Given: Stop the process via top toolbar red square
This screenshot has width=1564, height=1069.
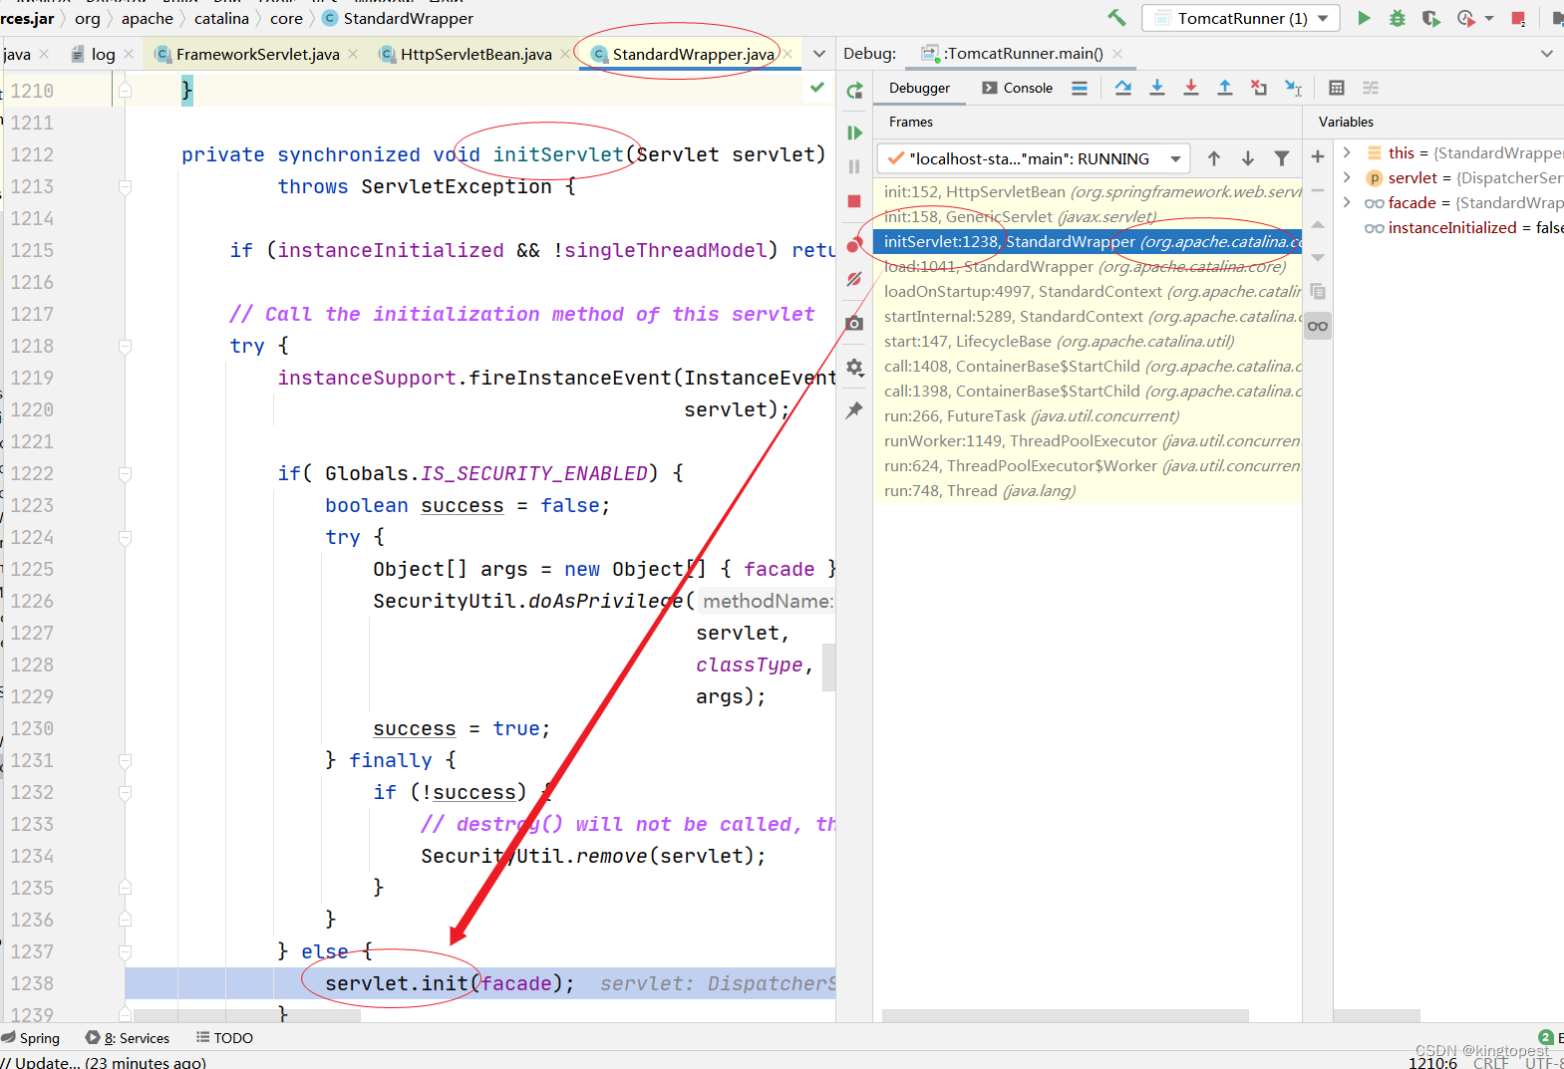Looking at the screenshot, I should click(x=1518, y=18).
